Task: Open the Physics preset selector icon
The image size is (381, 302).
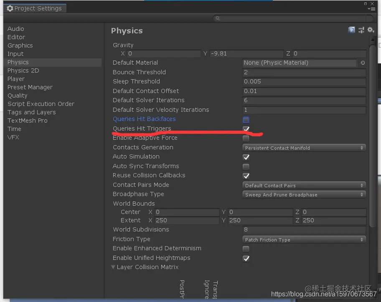Action: [361, 30]
